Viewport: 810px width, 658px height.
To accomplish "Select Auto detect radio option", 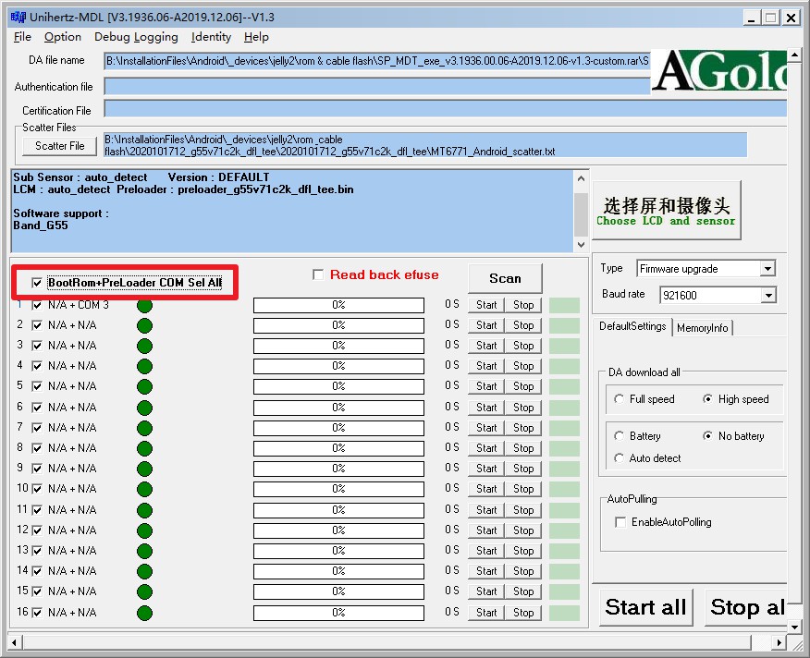I will point(619,458).
